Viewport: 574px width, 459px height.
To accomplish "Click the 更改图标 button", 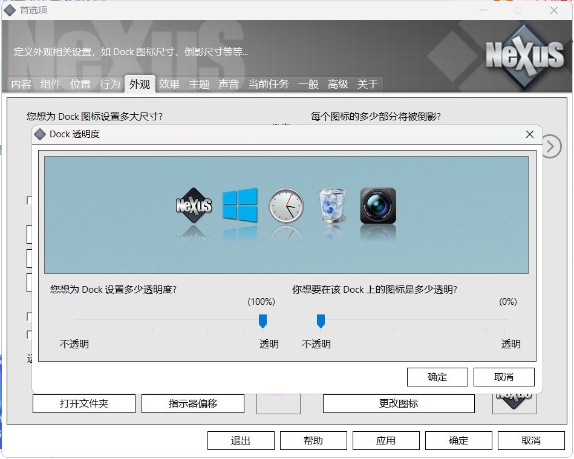I will tap(399, 403).
